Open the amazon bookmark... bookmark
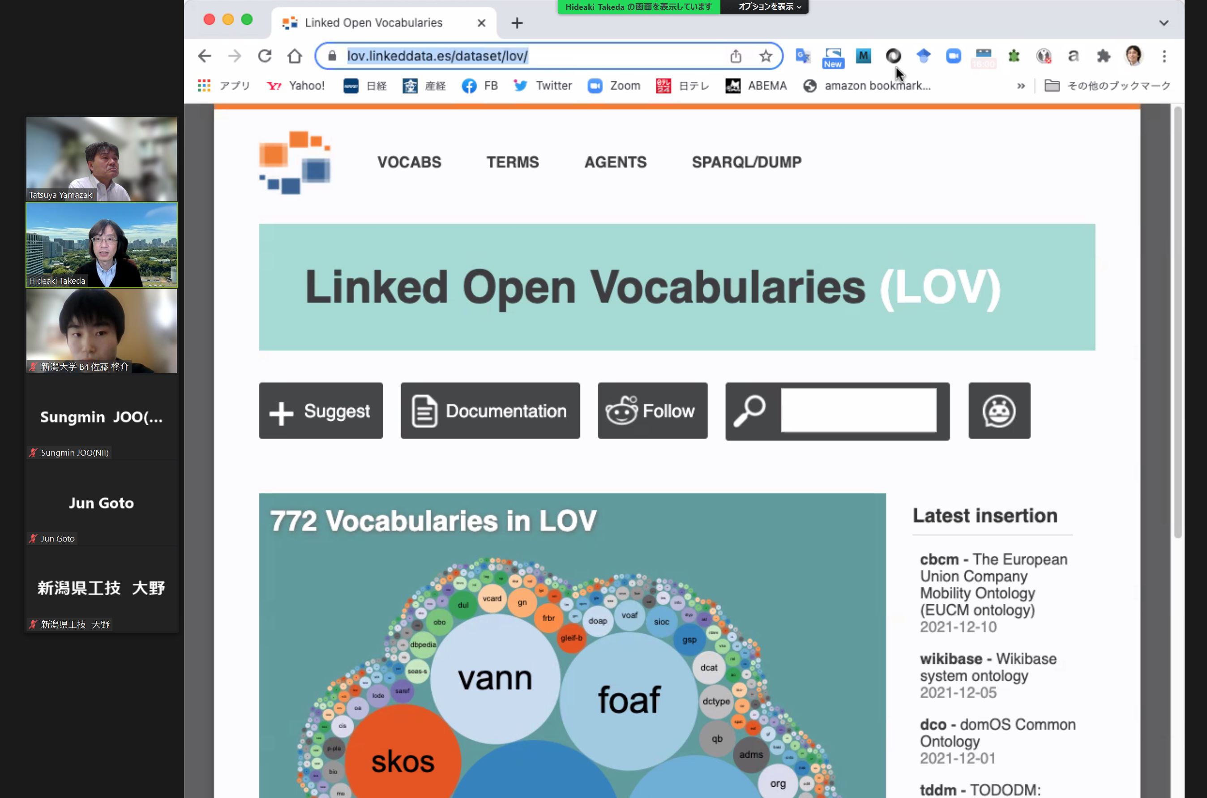This screenshot has height=798, width=1207. (867, 85)
